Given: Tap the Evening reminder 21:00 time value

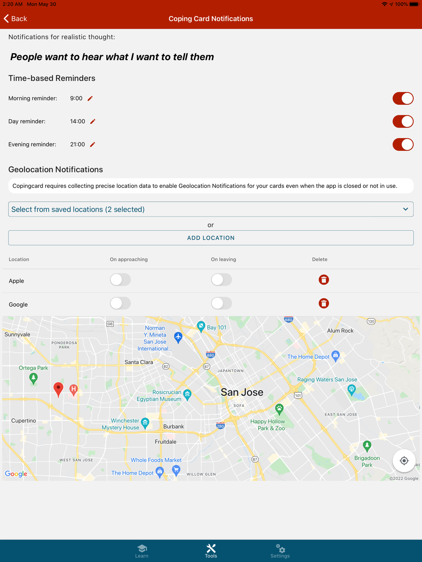Looking at the screenshot, I should tap(78, 145).
